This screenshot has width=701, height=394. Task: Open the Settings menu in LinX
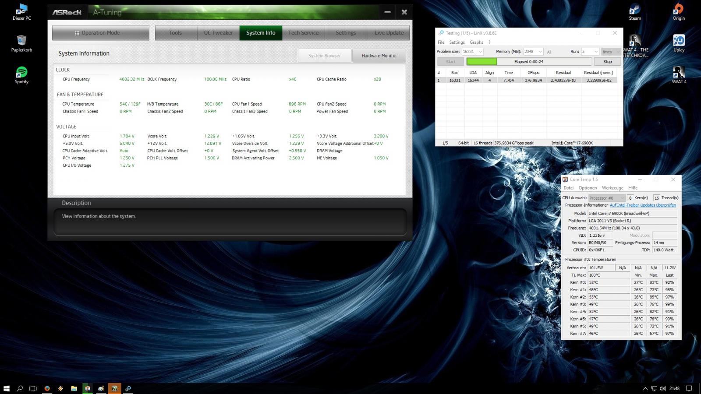(x=457, y=42)
